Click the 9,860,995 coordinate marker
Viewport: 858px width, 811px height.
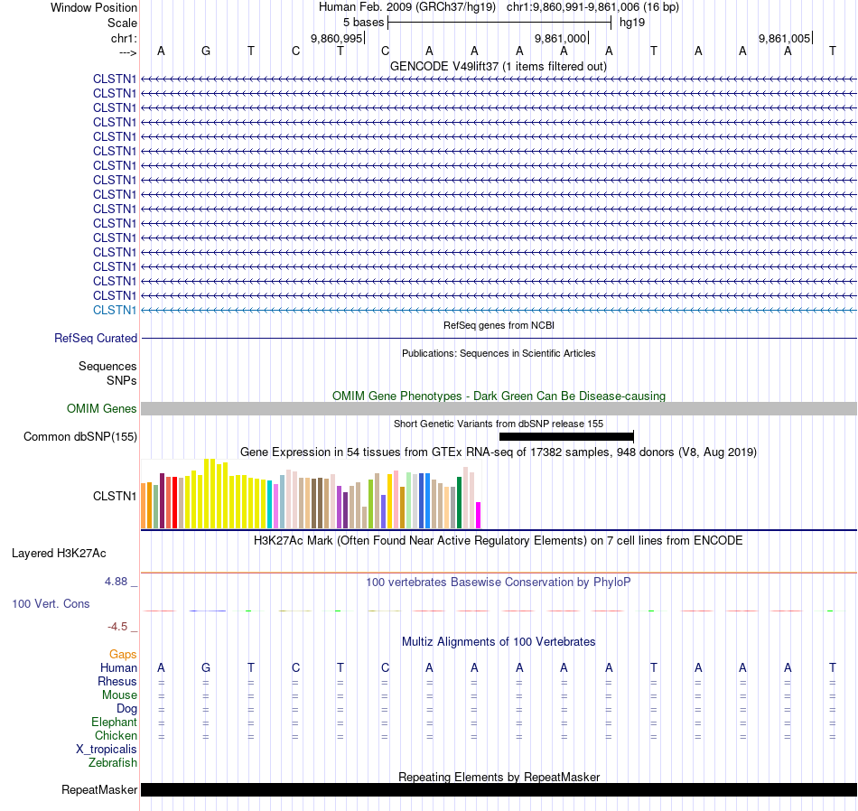pyautogui.click(x=337, y=38)
